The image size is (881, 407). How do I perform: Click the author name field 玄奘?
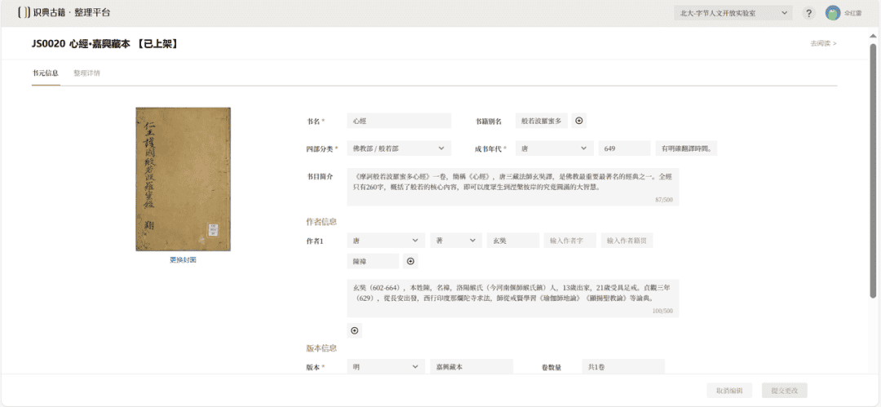[x=513, y=240]
